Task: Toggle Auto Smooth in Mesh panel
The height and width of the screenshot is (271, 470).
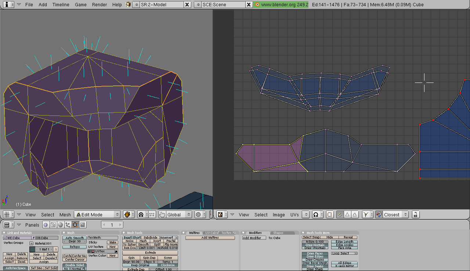Action: [x=75, y=238]
